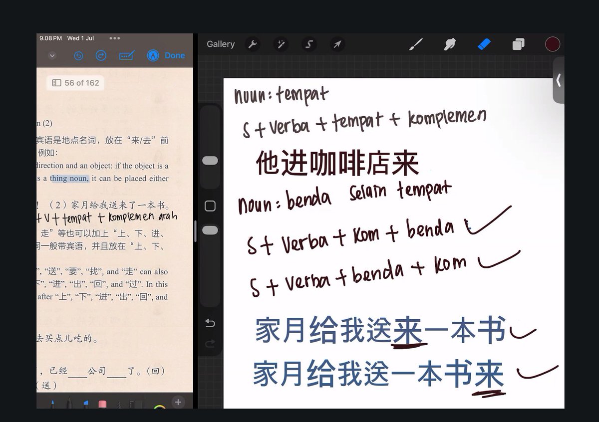The image size is (599, 422).
Task: Tap the square Modify button between sliders
Action: (x=210, y=206)
